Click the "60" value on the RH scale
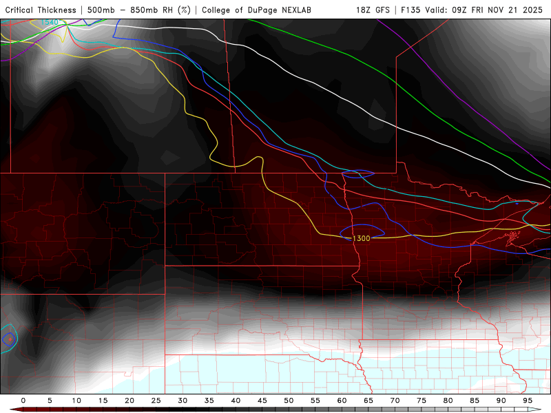The width and height of the screenshot is (551, 413). (x=342, y=401)
